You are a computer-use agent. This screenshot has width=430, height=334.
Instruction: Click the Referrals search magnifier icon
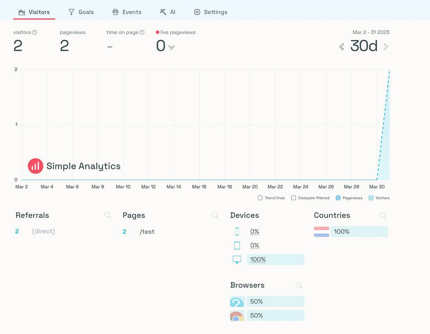click(107, 215)
